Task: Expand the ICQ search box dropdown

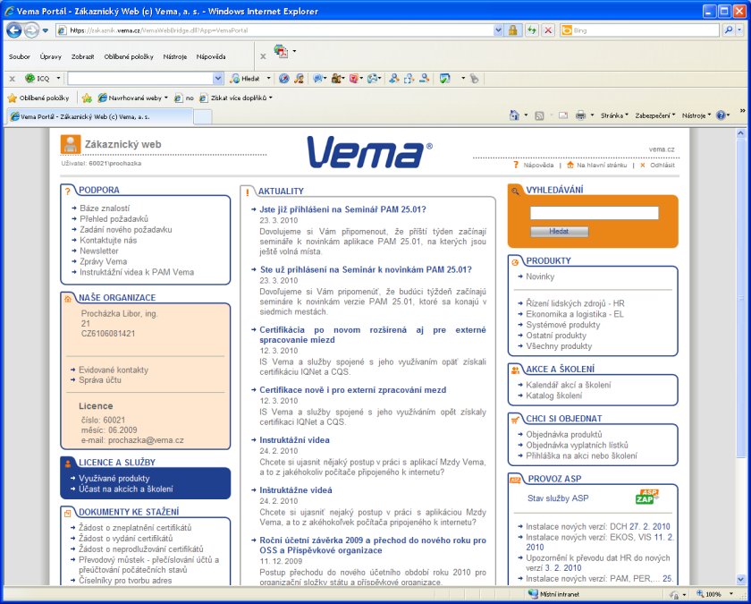Action: pos(218,78)
